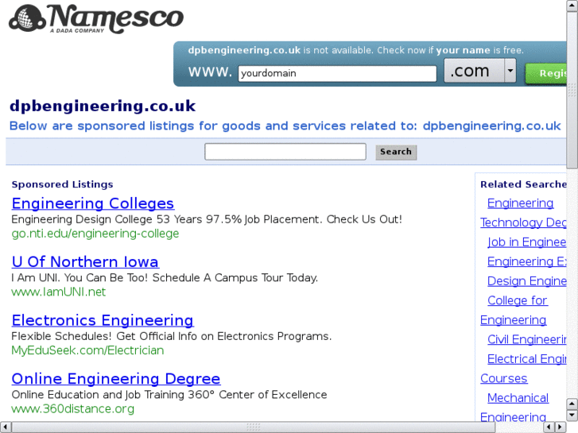Click the vertical scrollbar down arrow at bottom

pyautogui.click(x=572, y=416)
